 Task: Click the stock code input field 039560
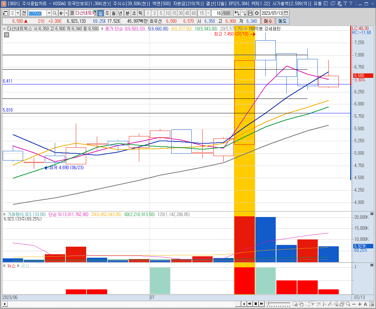coord(37,13)
